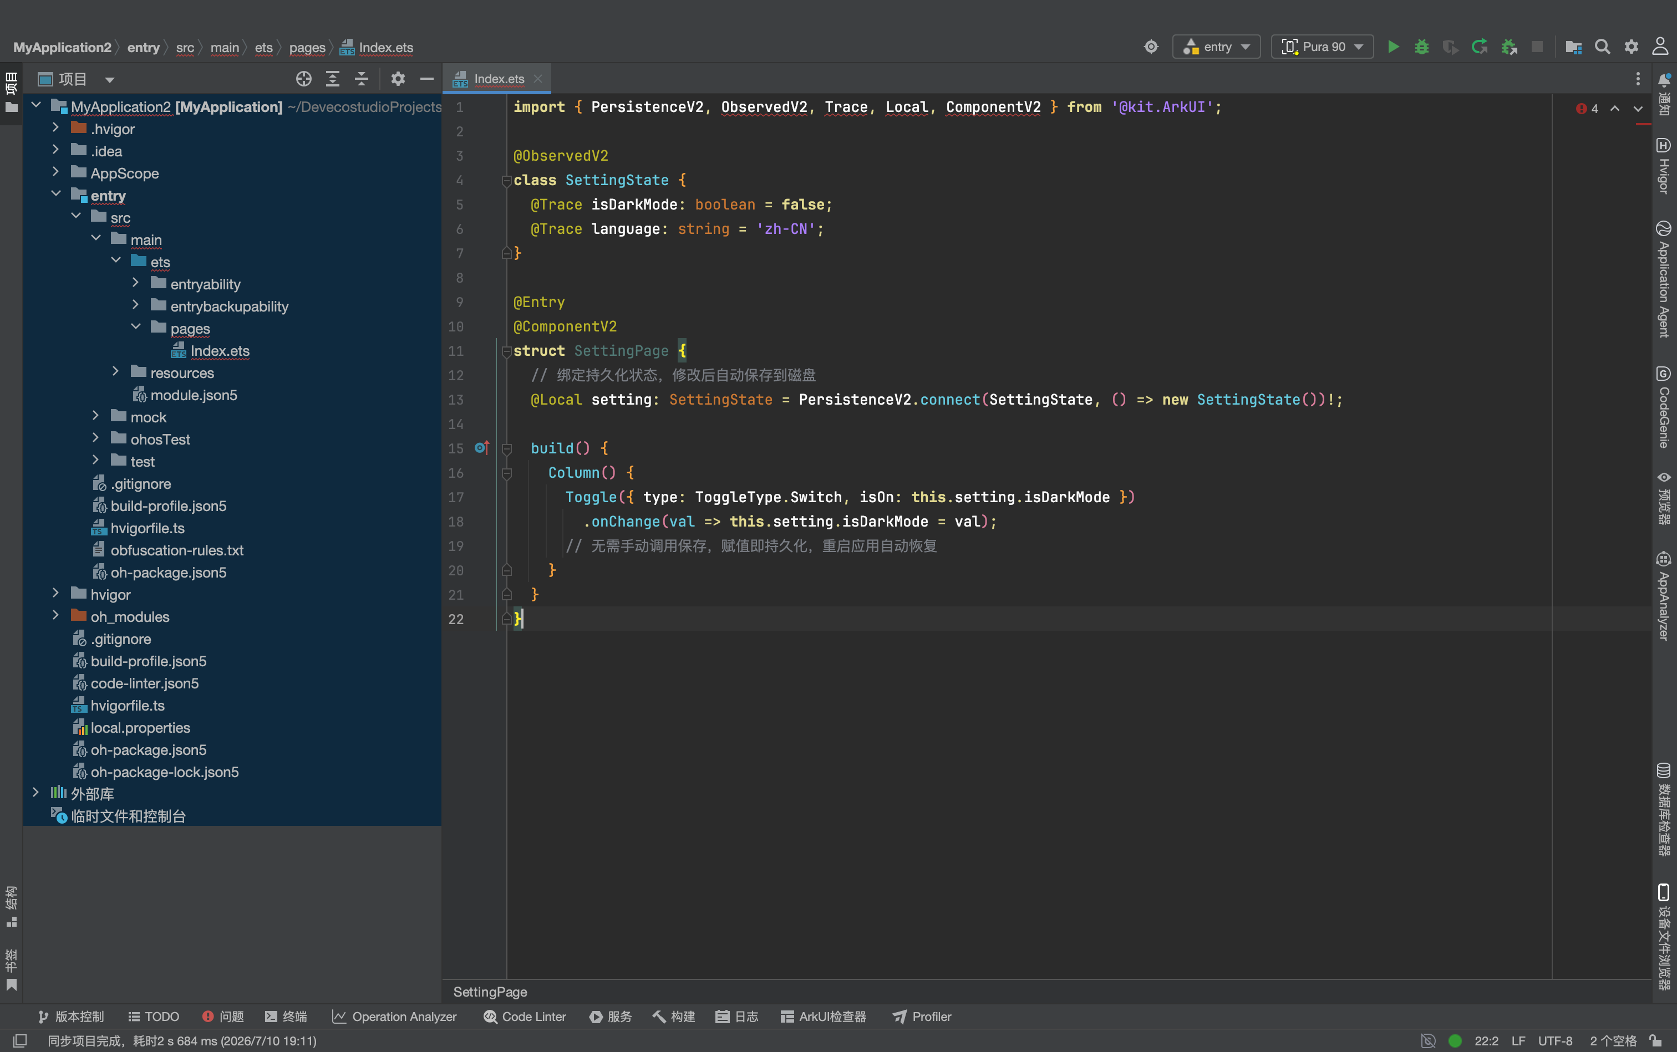Collapse all nodes in project panel
Viewport: 1677px width, 1052px height.
(x=361, y=79)
